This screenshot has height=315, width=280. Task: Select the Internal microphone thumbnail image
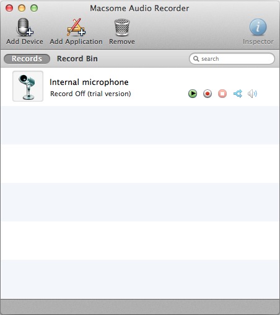[28, 86]
